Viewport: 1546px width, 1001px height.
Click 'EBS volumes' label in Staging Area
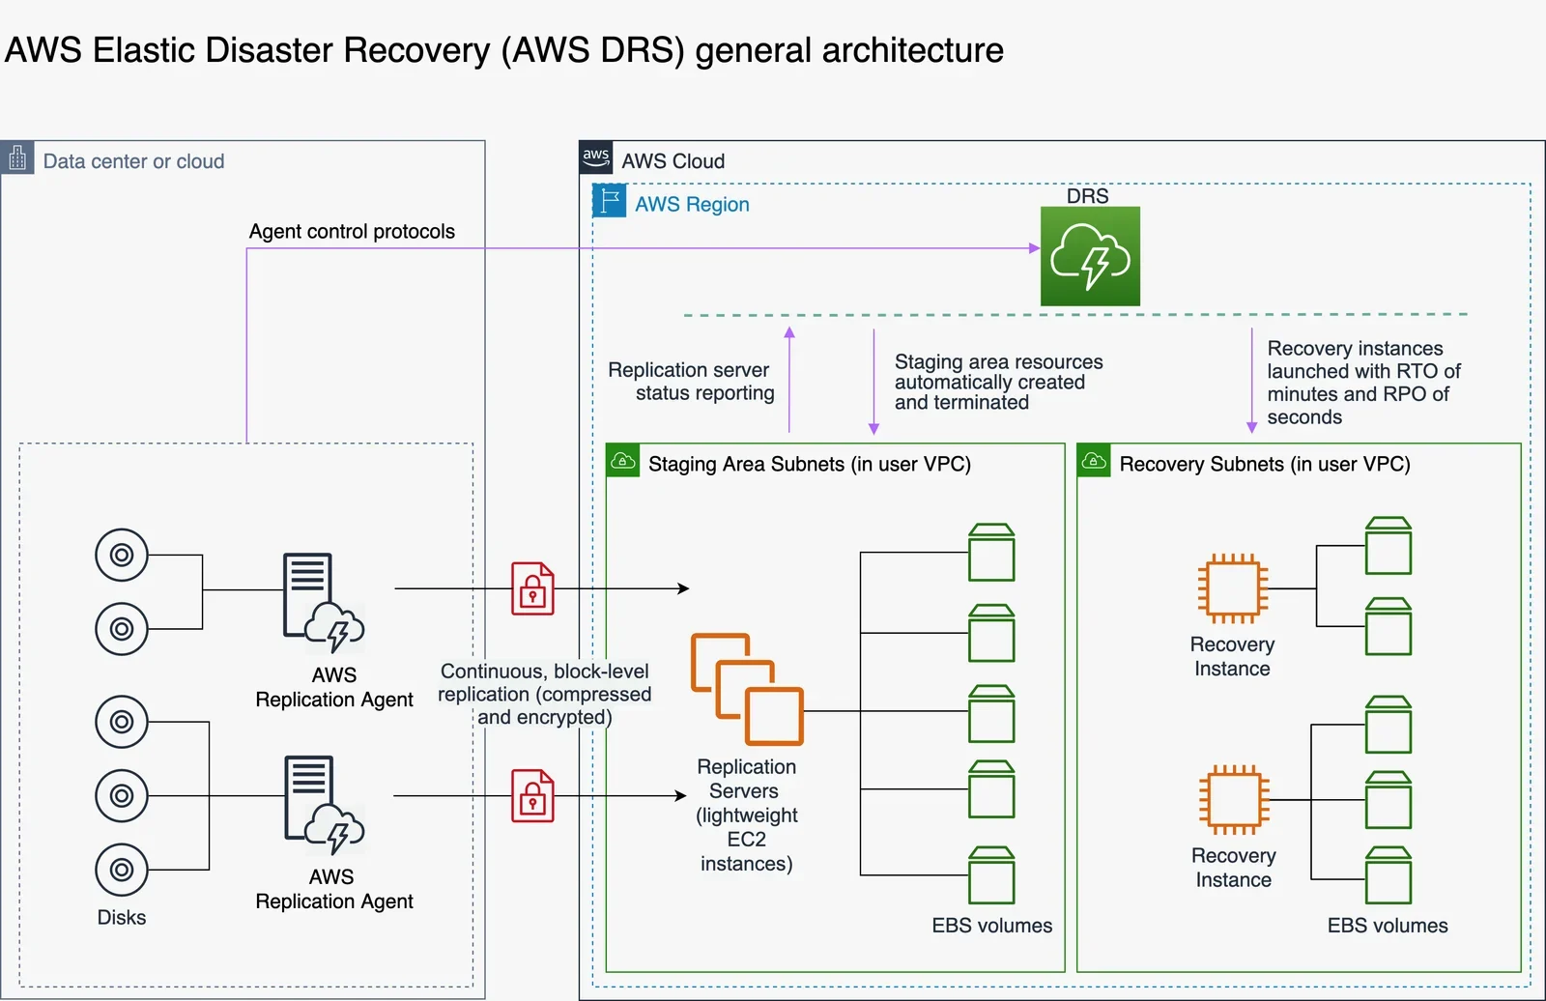point(992,926)
